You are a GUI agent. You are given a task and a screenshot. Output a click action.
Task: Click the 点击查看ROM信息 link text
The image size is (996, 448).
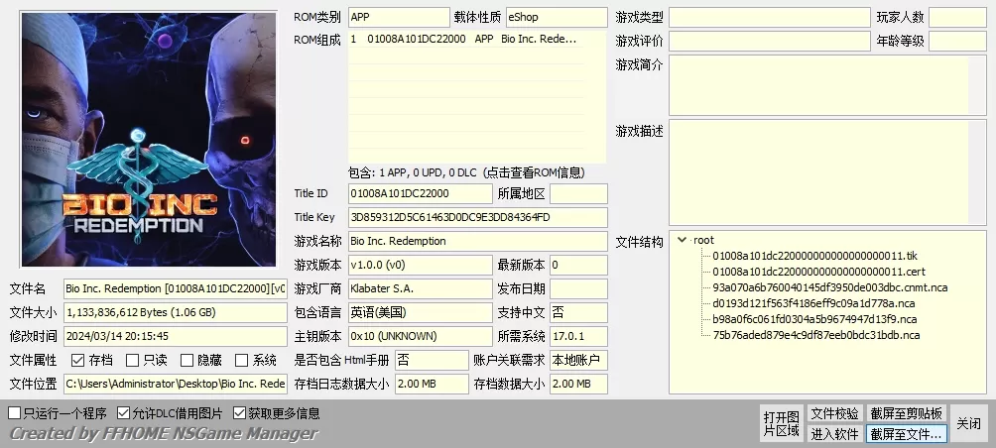[x=543, y=171]
